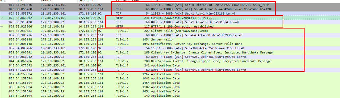Viewport: 340px width, 98px height.
Task: Select packet 858 Application Data length 1187
Action: pyautogui.click(x=170, y=87)
